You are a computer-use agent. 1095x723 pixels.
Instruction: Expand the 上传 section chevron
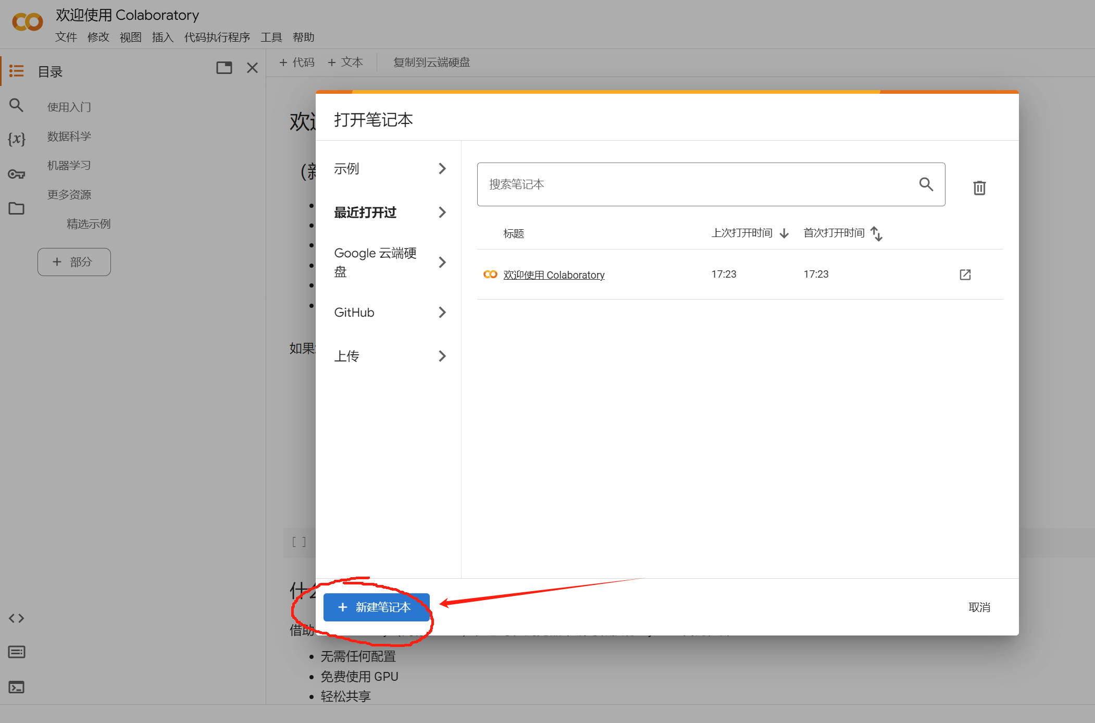coord(442,356)
